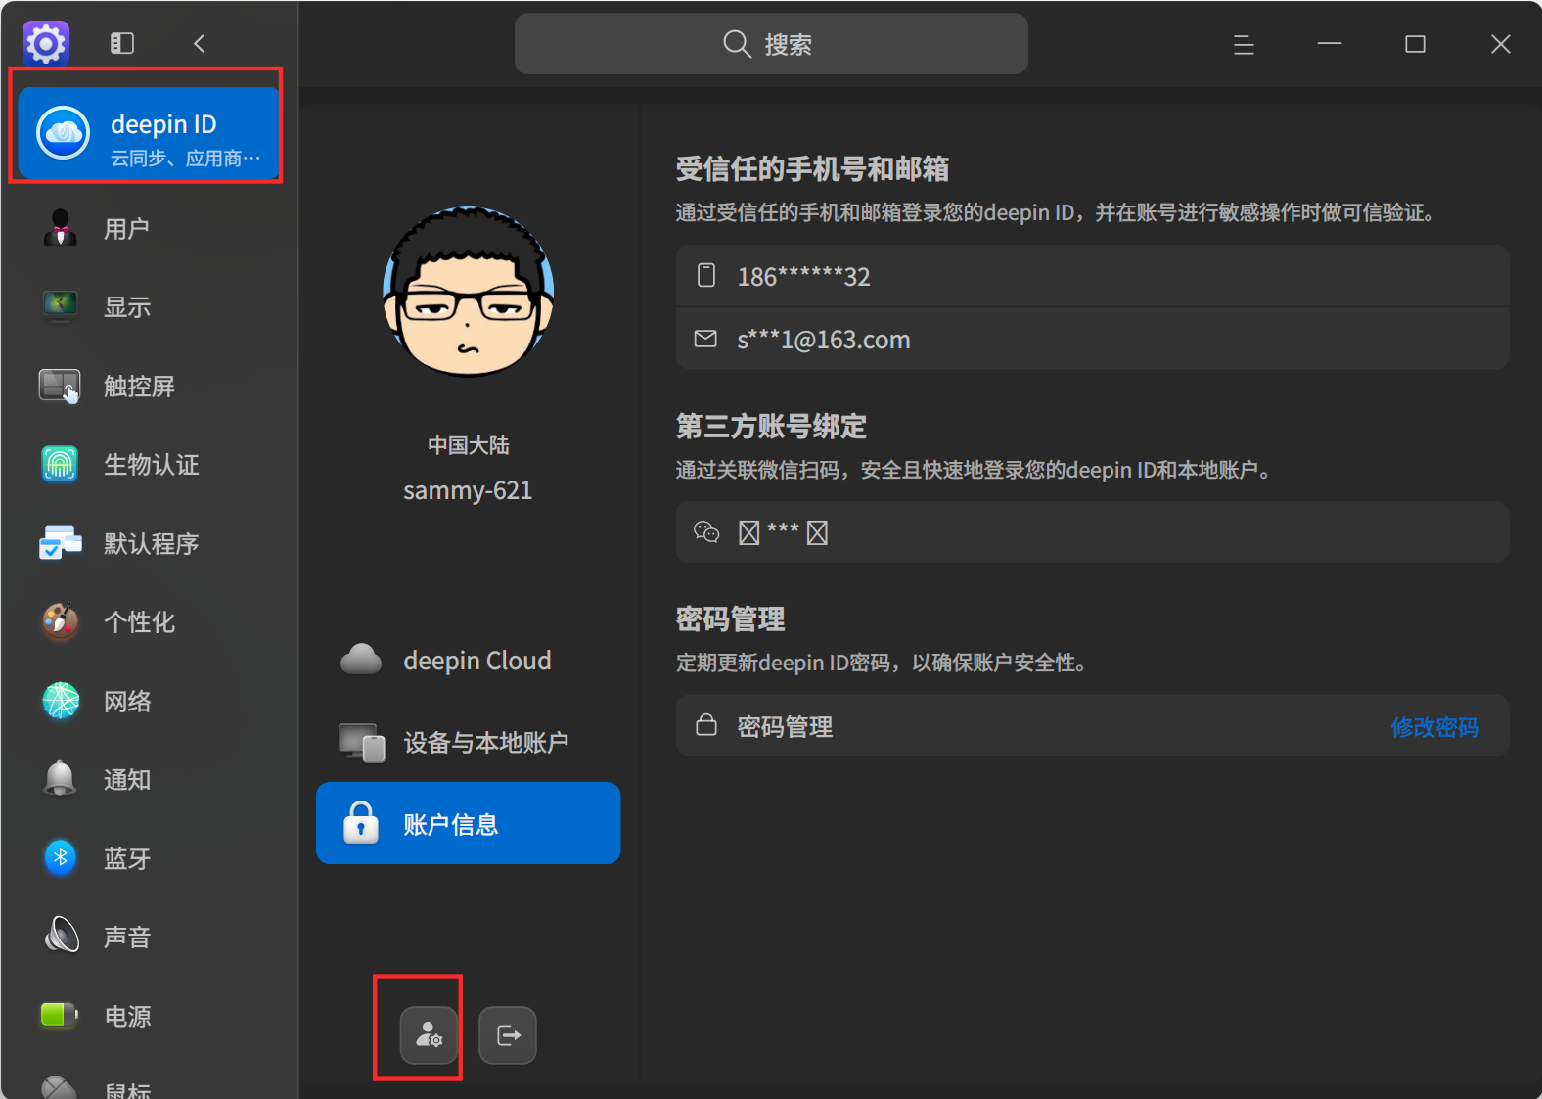Select the 账户信息 tab

point(468,823)
